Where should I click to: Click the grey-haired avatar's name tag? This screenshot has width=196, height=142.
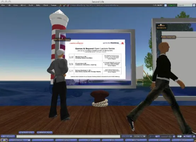coord(62,40)
